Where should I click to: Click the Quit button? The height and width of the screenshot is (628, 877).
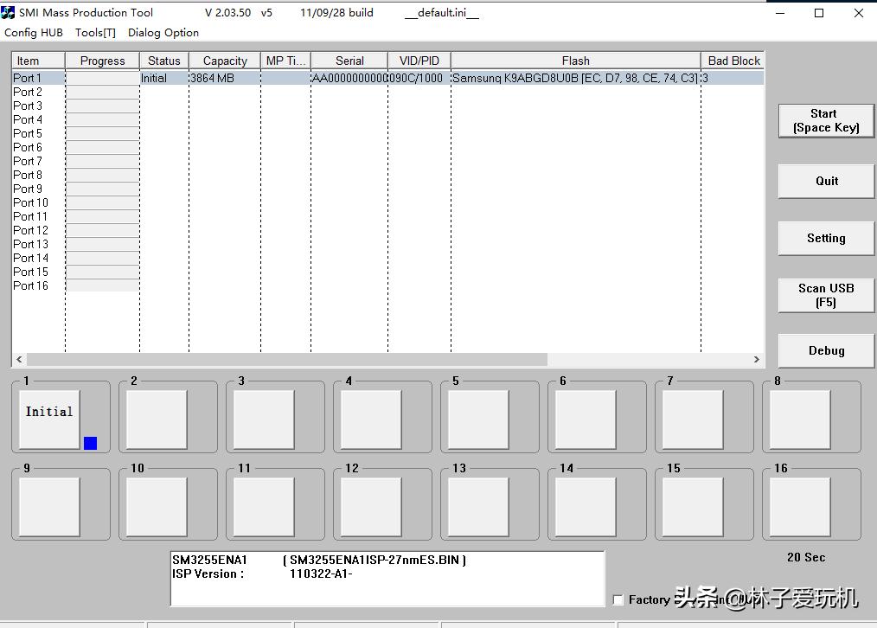click(x=826, y=181)
